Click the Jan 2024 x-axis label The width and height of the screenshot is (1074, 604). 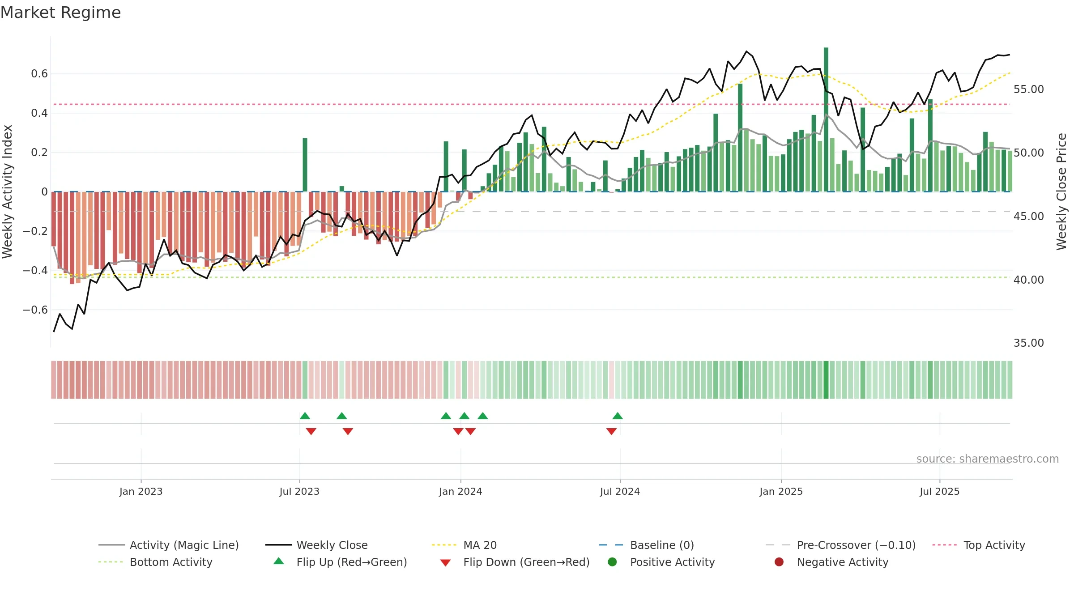(460, 492)
